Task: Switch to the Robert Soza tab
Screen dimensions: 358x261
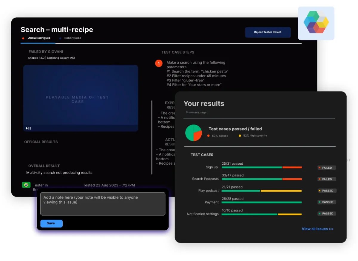Action: pos(72,38)
